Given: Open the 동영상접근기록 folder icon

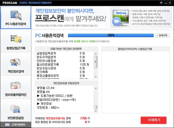Looking at the screenshot, I should point(16,39).
